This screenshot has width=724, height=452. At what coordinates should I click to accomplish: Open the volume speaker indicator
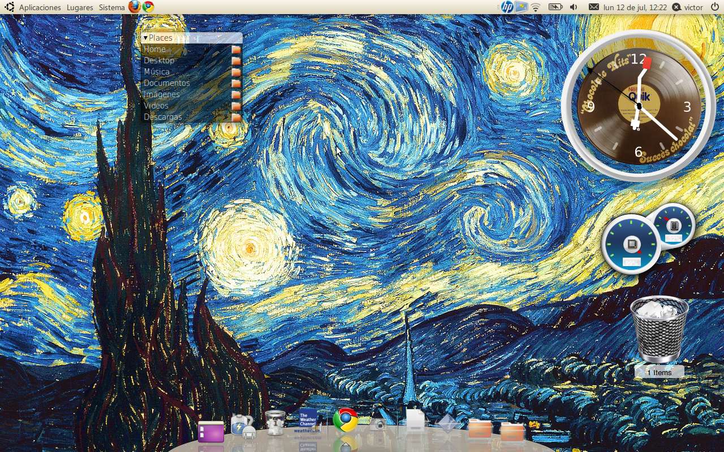[574, 7]
